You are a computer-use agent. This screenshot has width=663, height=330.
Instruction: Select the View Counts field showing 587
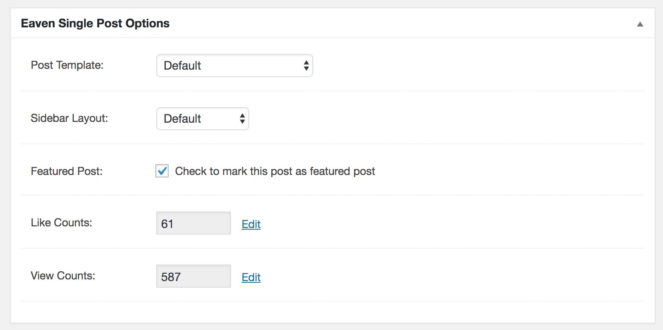(x=193, y=276)
